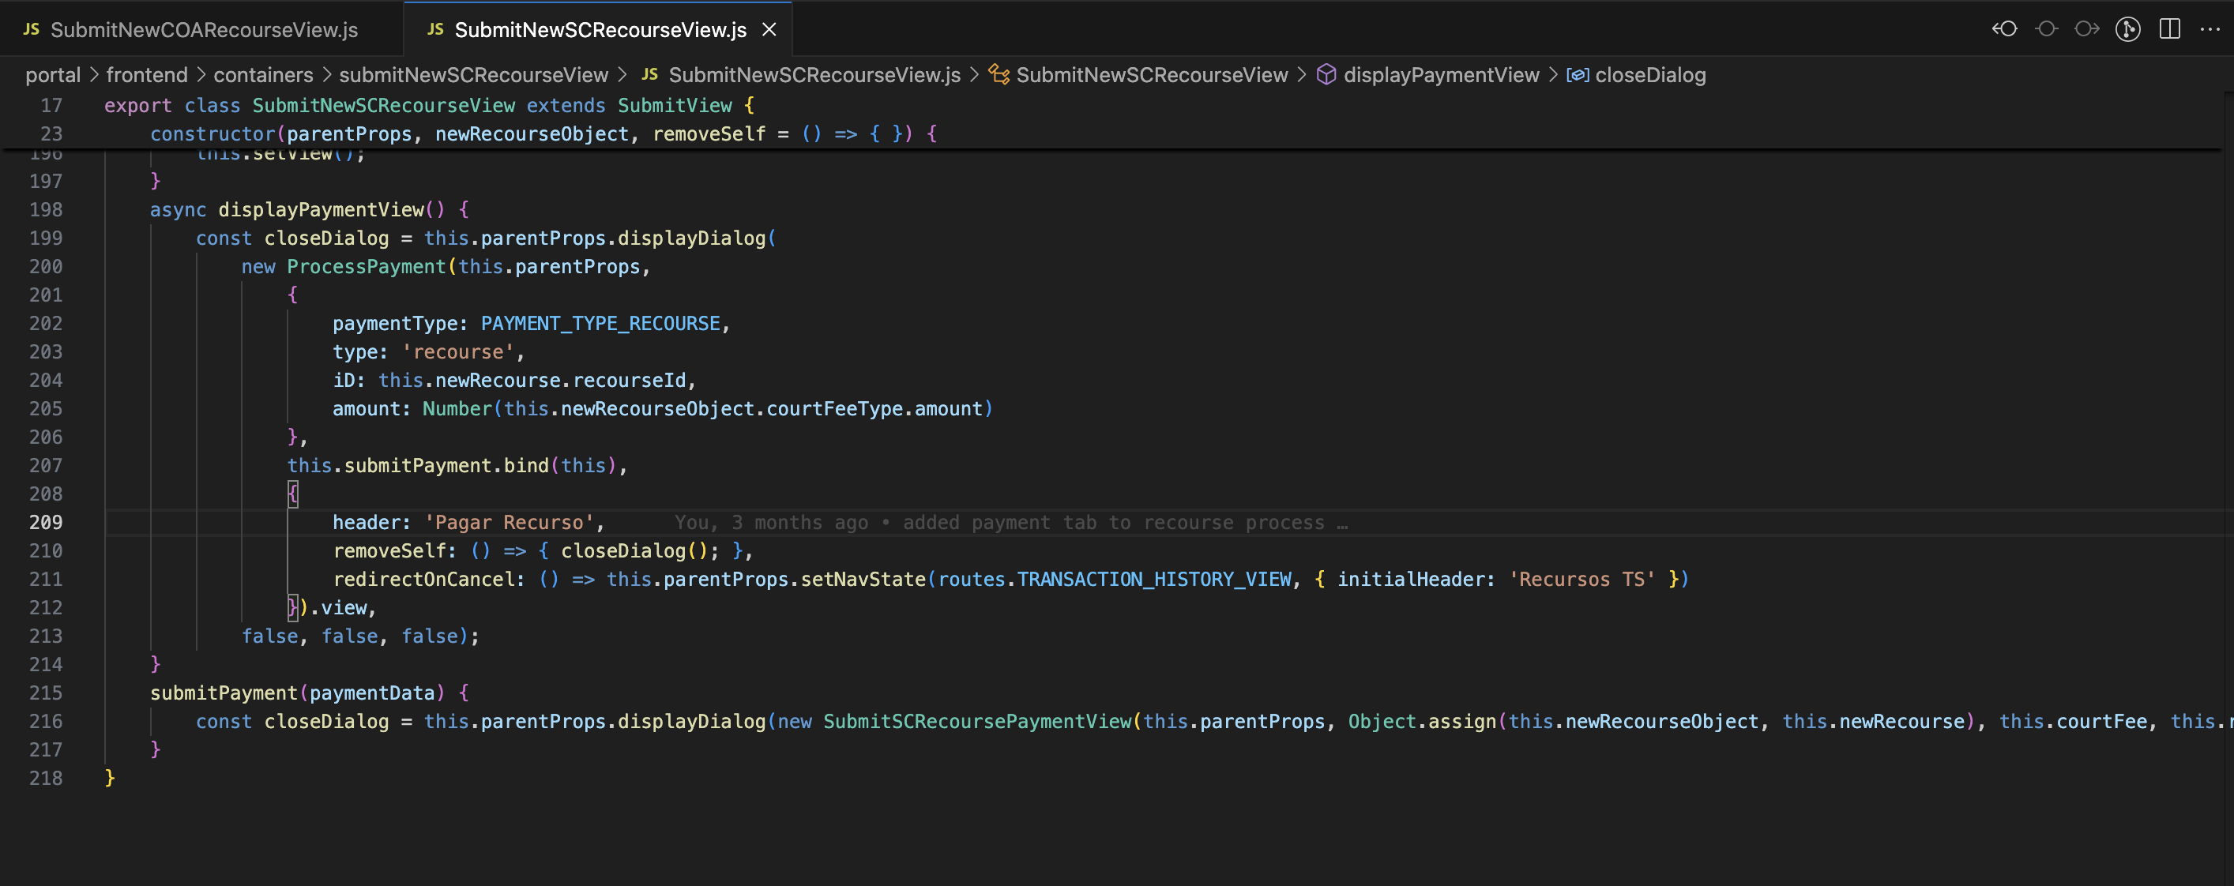2234x886 pixels.
Task: Click the class symbol icon in breadcrumb
Action: point(999,76)
